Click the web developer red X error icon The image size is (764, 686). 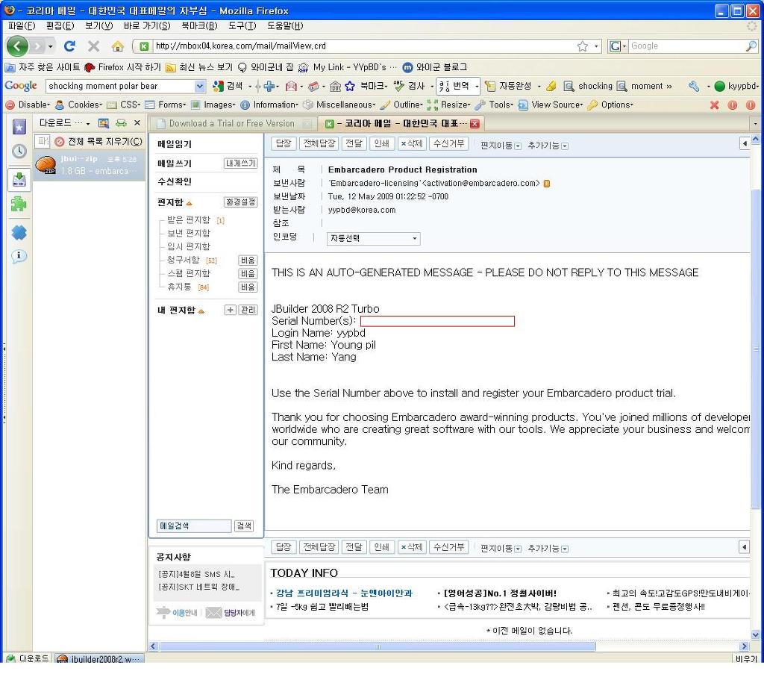tap(714, 105)
